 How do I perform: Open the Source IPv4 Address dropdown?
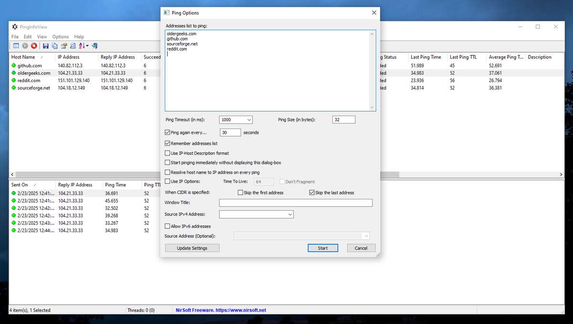[290, 215]
